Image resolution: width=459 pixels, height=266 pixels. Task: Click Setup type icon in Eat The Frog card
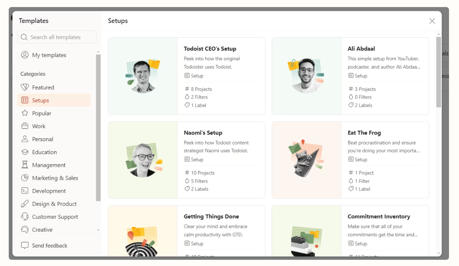[x=351, y=159]
